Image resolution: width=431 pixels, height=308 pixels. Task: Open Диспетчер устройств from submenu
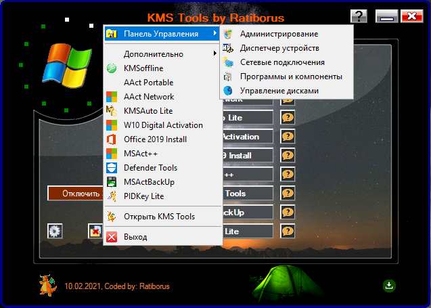(x=279, y=48)
